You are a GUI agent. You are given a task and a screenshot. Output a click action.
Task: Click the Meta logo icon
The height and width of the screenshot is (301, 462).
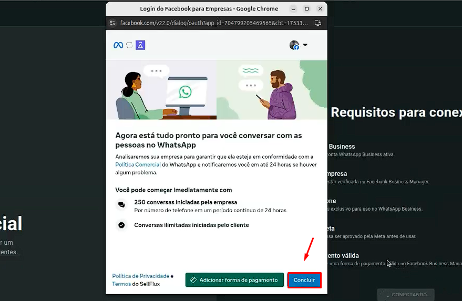[118, 45]
